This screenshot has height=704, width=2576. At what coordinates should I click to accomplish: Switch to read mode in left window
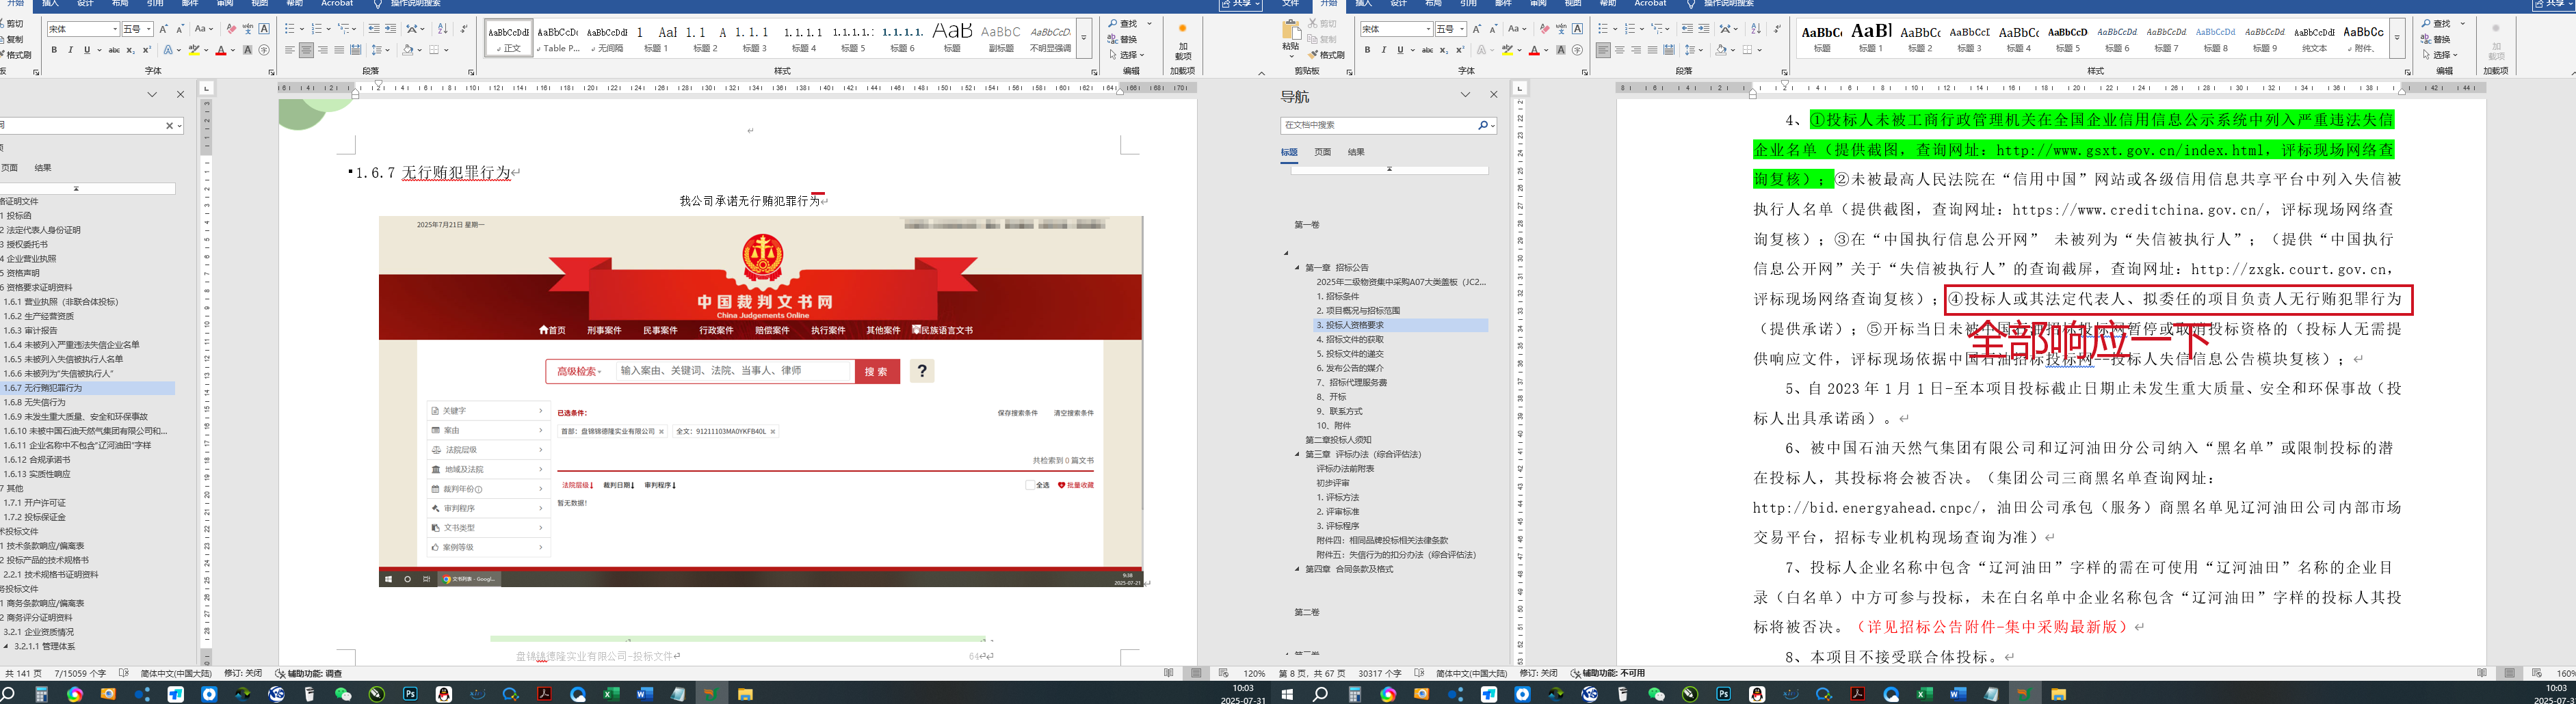(x=1169, y=674)
